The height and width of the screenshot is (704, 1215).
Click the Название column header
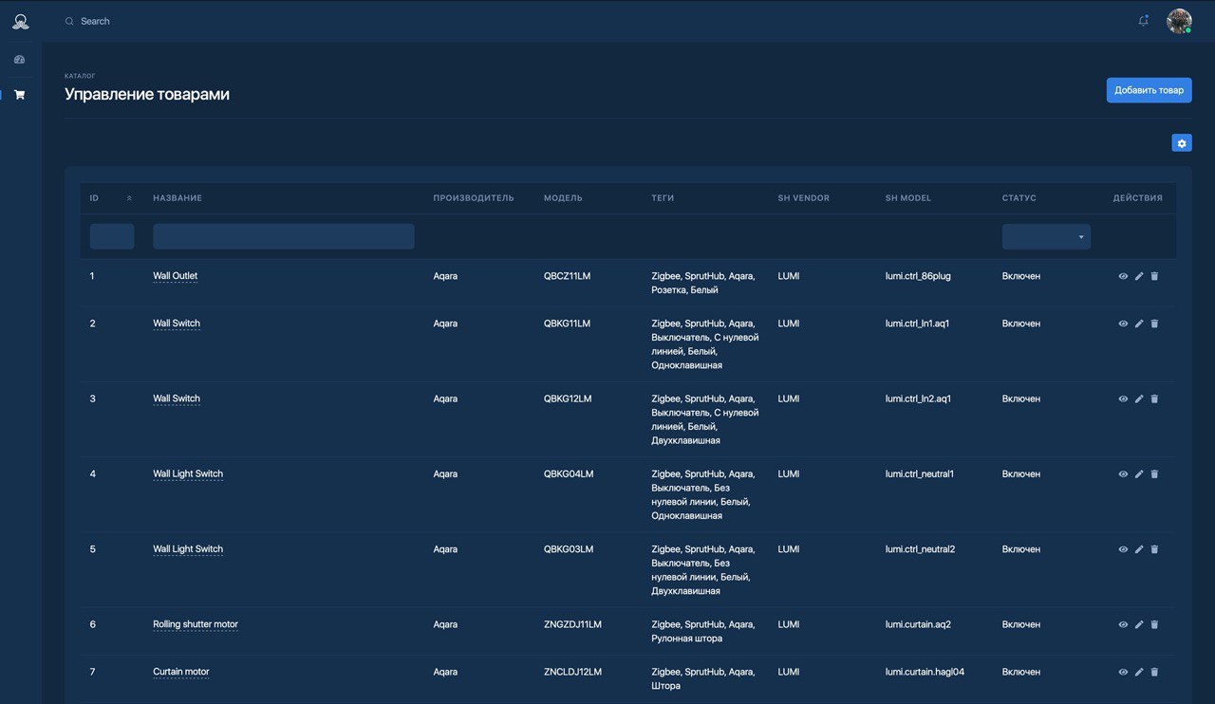coord(178,198)
